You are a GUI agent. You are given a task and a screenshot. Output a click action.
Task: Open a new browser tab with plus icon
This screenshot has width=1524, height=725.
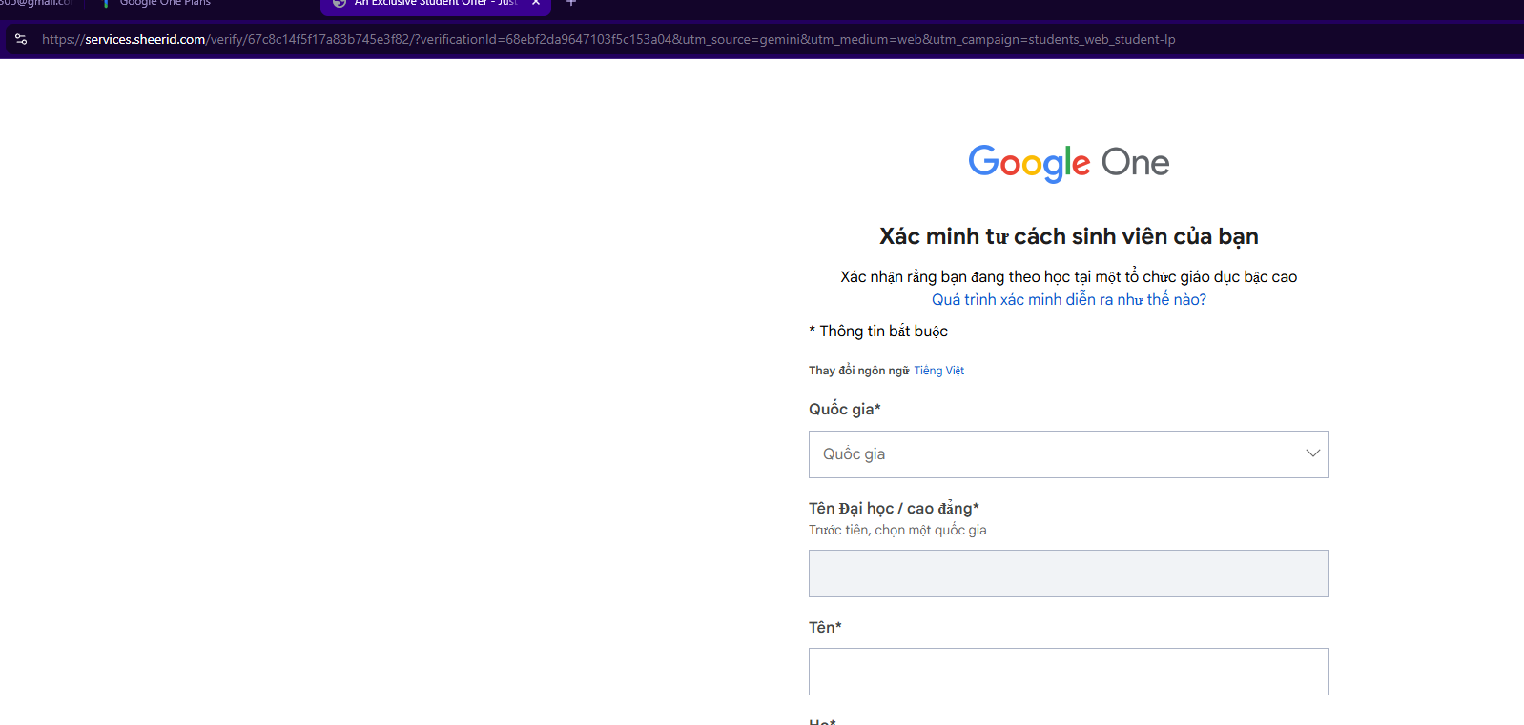point(571,3)
